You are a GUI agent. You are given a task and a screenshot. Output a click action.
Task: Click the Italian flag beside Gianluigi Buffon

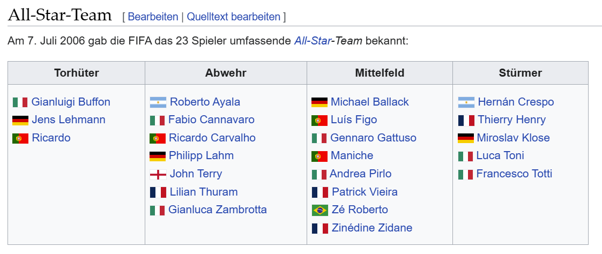pyautogui.click(x=20, y=102)
